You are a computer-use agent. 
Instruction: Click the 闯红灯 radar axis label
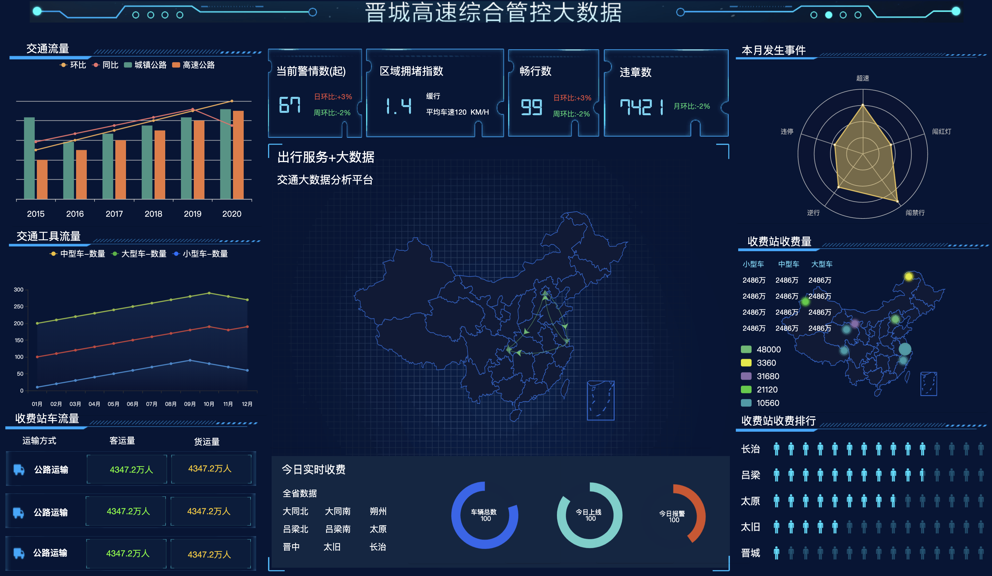[941, 131]
